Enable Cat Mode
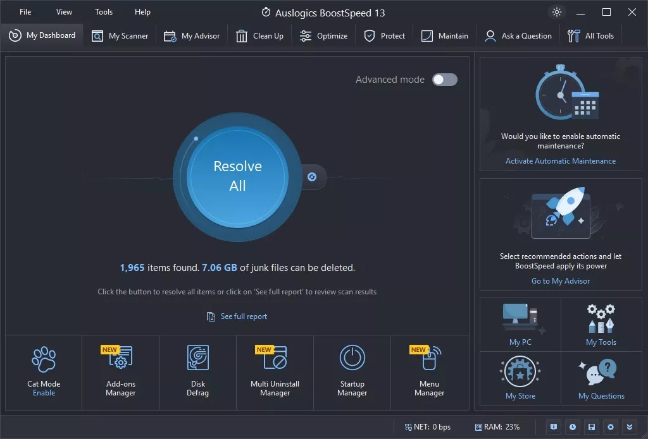The height and width of the screenshot is (439, 648). (43, 392)
